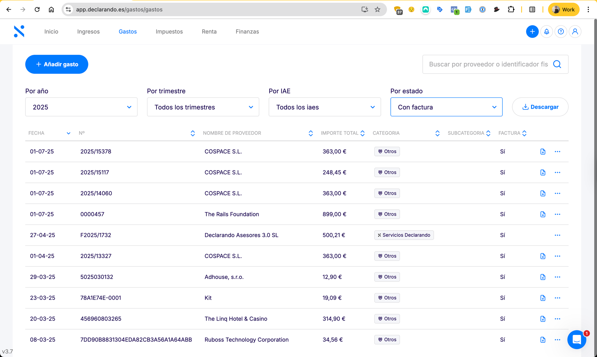Toggle sort on Nombre de Proveedor column
This screenshot has width=597, height=357.
tap(310, 133)
